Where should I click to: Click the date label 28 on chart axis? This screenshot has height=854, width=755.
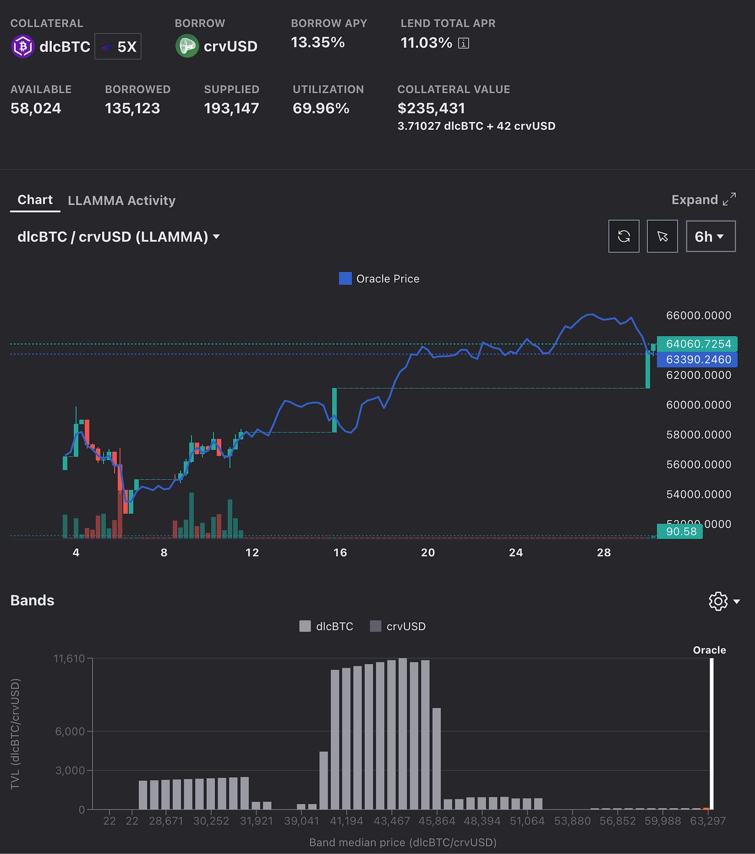[x=604, y=552]
